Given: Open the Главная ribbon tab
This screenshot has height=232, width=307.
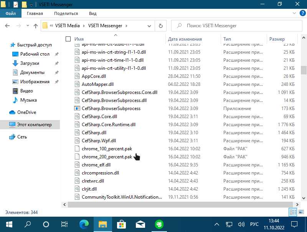Looking at the screenshot, I should point(35,13).
